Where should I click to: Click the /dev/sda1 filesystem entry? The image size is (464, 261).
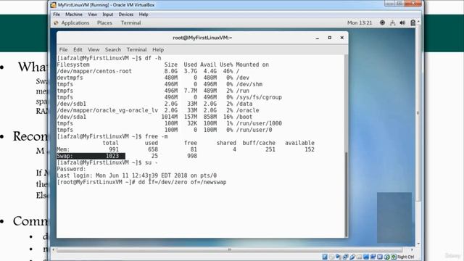[71, 117]
